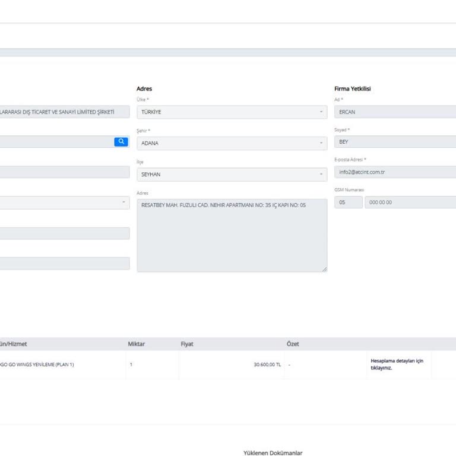Select the Ad field containing ERCAN
This screenshot has width=456, height=456.
395,112
